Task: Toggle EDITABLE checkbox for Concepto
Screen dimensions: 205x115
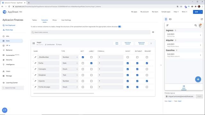Action: (x=137, y=69)
